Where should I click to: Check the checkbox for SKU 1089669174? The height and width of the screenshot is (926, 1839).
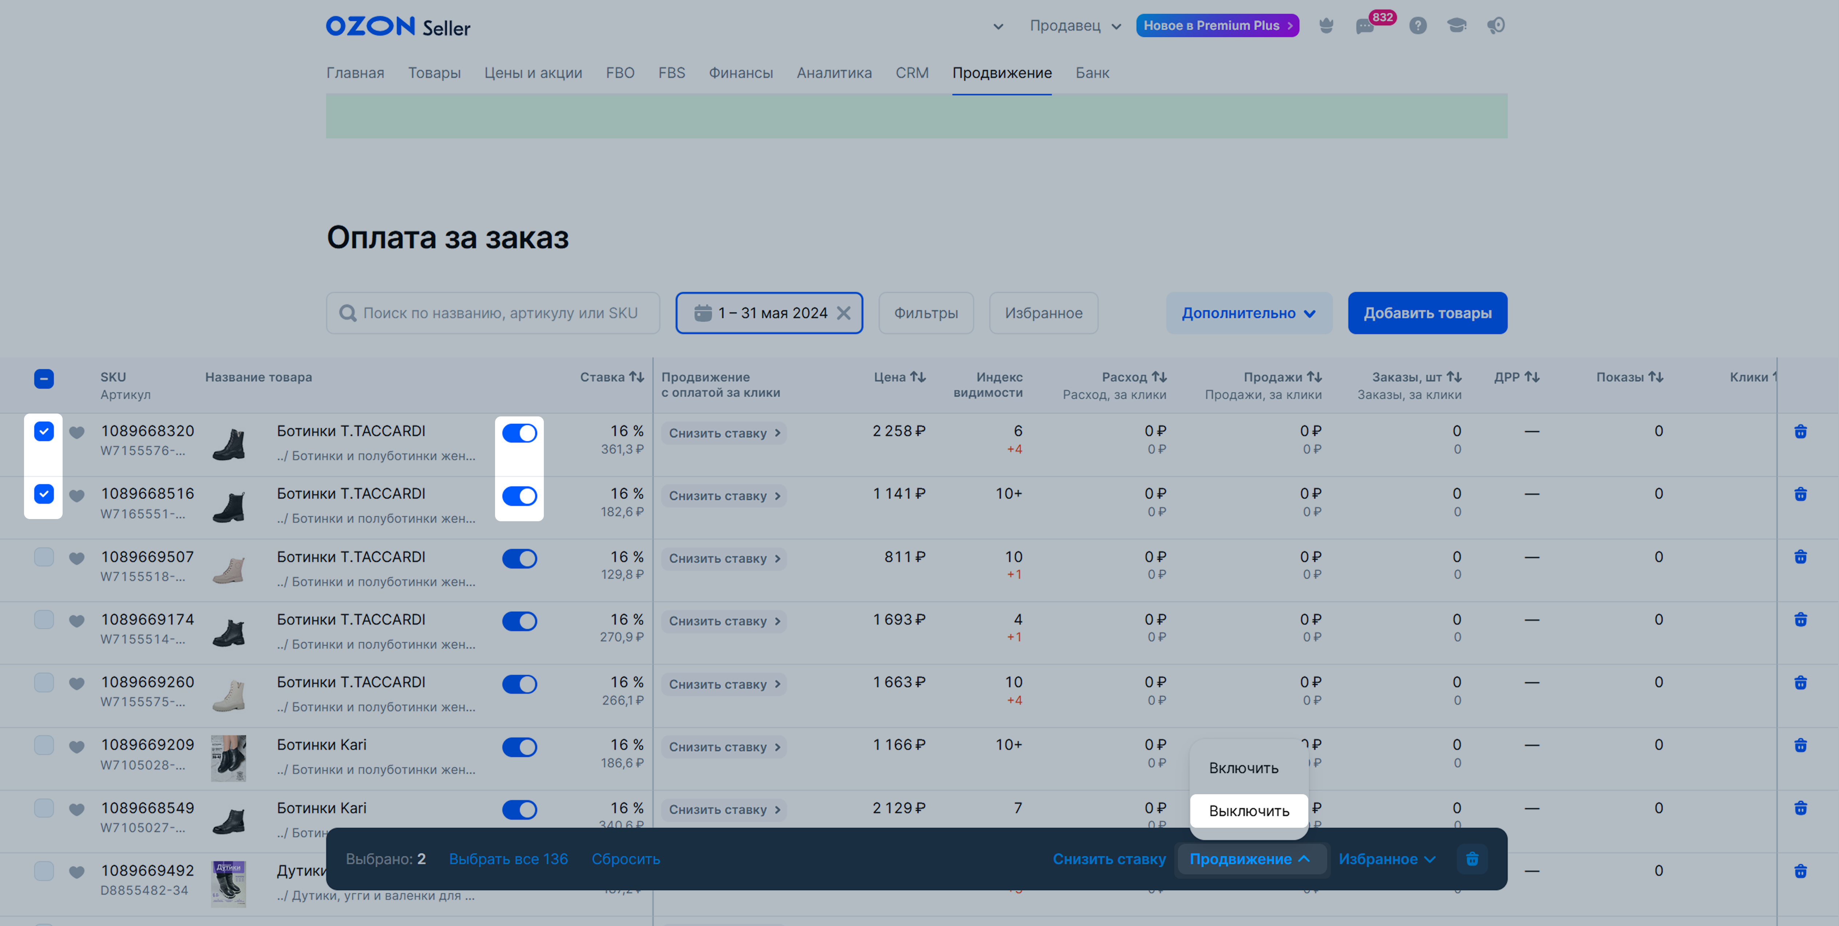tap(44, 619)
